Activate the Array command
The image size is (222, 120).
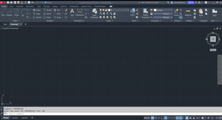pyautogui.click(x=57, y=17)
